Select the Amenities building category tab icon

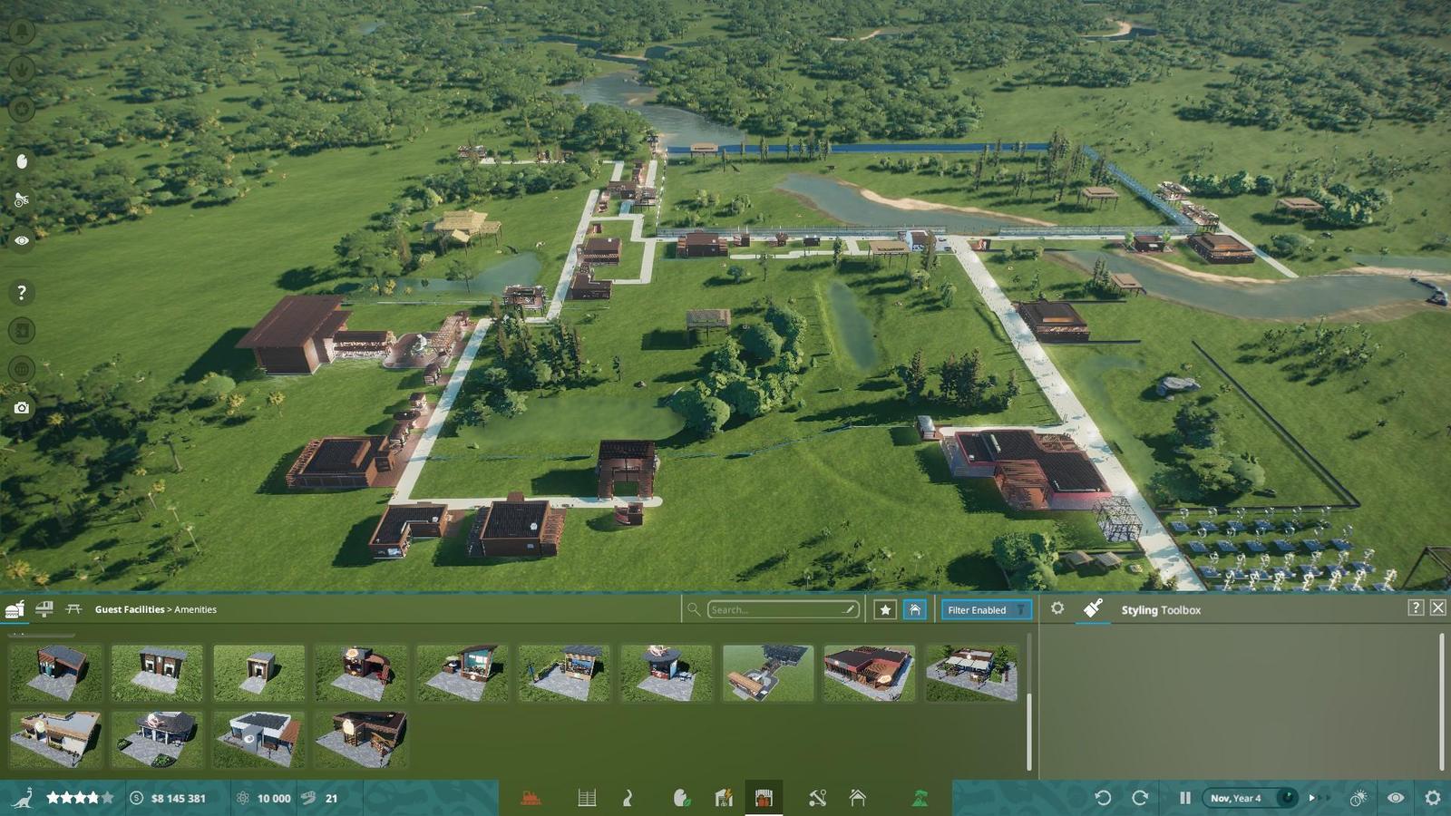pos(15,609)
